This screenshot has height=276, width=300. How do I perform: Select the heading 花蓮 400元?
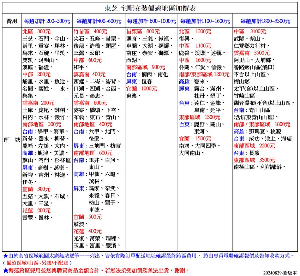(x=88, y=231)
